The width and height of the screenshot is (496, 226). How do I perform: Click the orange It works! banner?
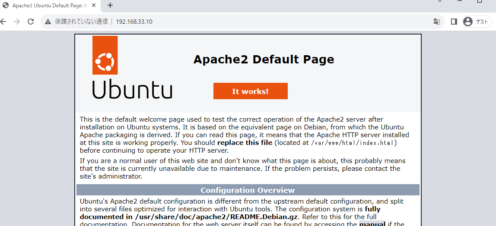click(x=251, y=91)
